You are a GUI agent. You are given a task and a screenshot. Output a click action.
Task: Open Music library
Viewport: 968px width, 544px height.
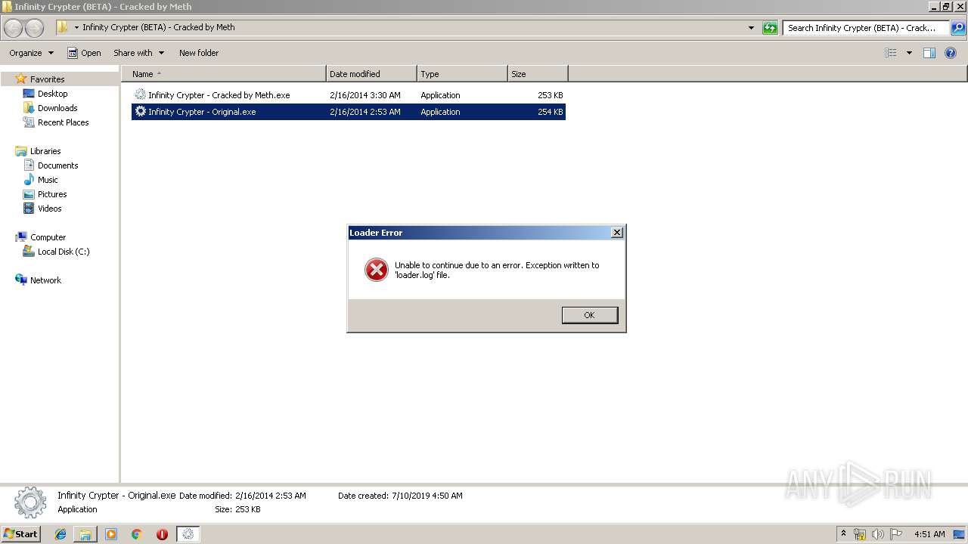pyautogui.click(x=48, y=180)
